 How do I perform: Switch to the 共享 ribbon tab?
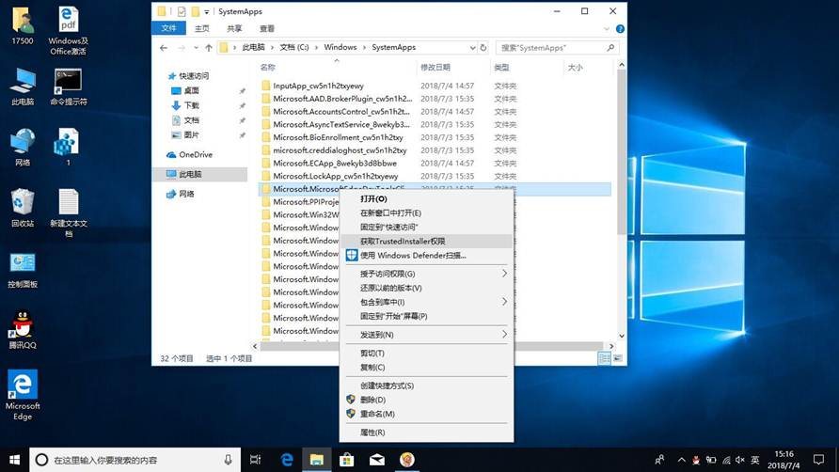tap(234, 28)
